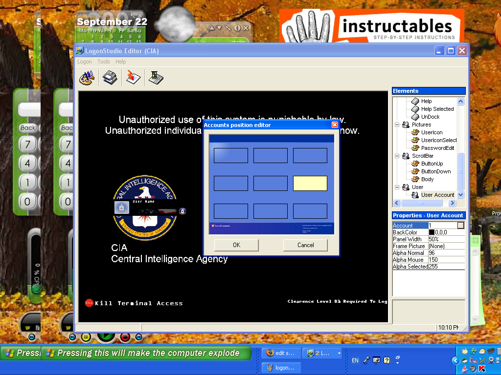The image size is (501, 375).
Task: Select the UnDock element
Action: pos(430,117)
